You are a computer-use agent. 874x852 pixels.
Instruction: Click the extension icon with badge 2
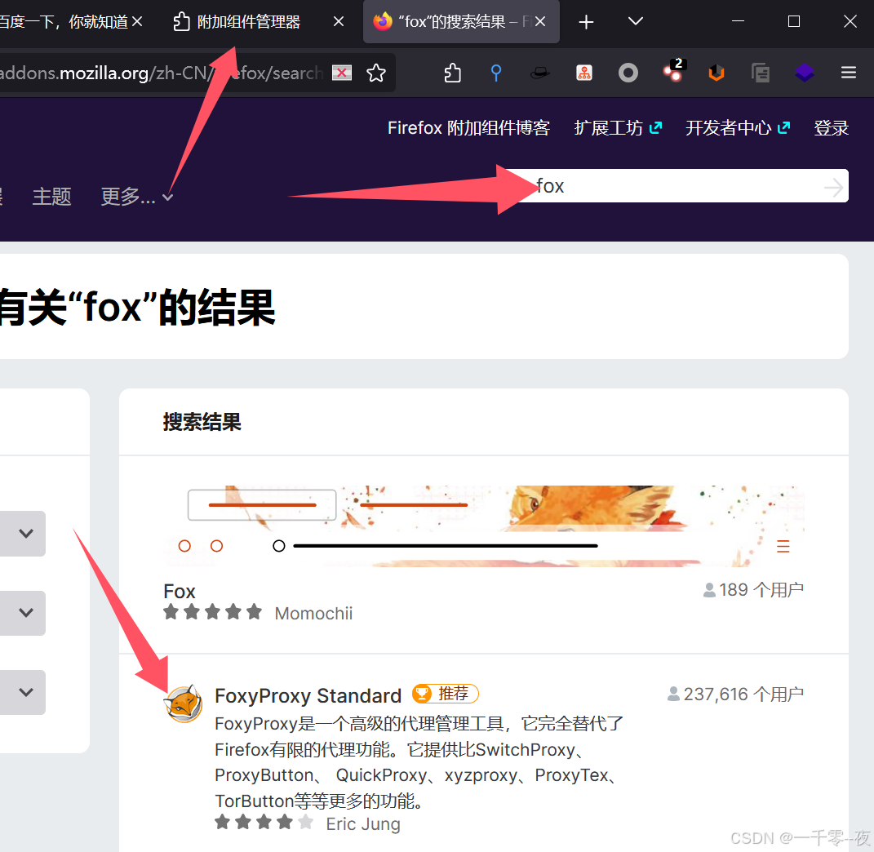672,71
